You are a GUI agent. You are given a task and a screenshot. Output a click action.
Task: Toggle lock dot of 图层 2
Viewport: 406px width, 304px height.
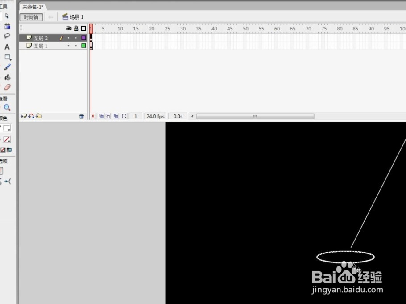click(76, 38)
